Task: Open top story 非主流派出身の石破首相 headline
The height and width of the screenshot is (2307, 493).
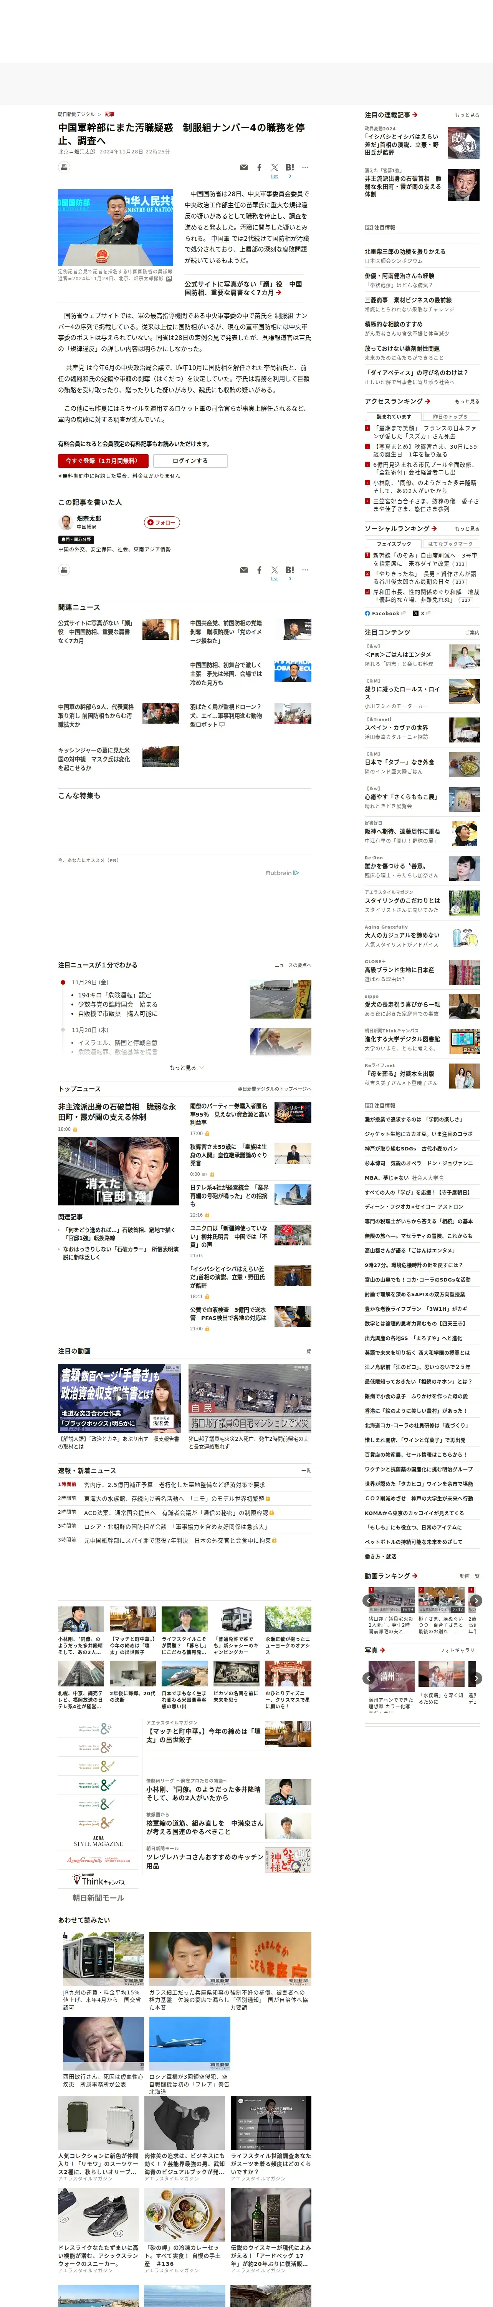Action: pyautogui.click(x=116, y=1112)
